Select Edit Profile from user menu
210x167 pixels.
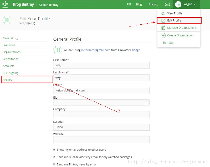174,20
